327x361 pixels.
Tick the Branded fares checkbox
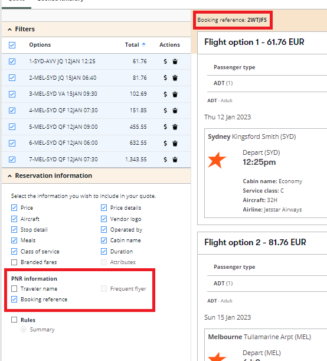(x=14, y=262)
